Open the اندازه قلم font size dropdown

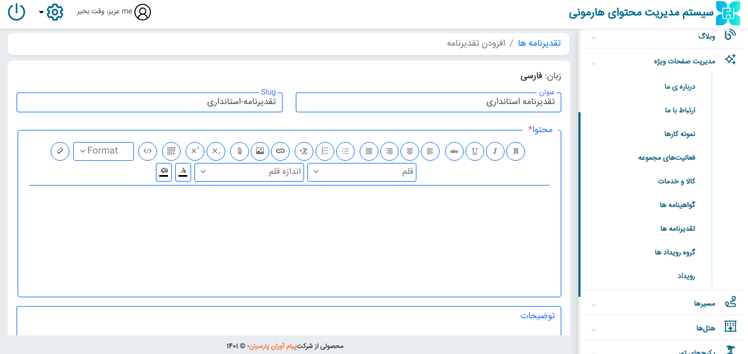point(249,172)
